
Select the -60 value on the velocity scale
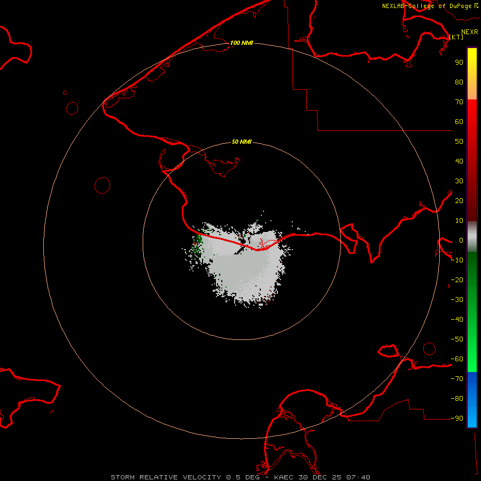coord(457,359)
